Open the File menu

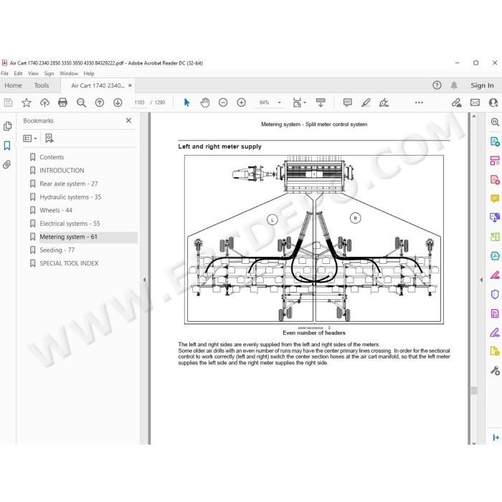[x=5, y=73]
